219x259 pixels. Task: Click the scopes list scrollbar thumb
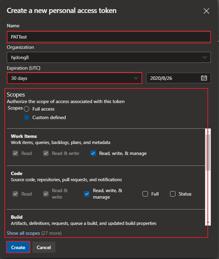pyautogui.click(x=208, y=153)
